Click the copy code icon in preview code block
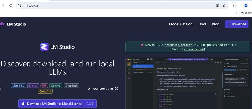Viewport: 252px width, 109px height. [x=216, y=94]
